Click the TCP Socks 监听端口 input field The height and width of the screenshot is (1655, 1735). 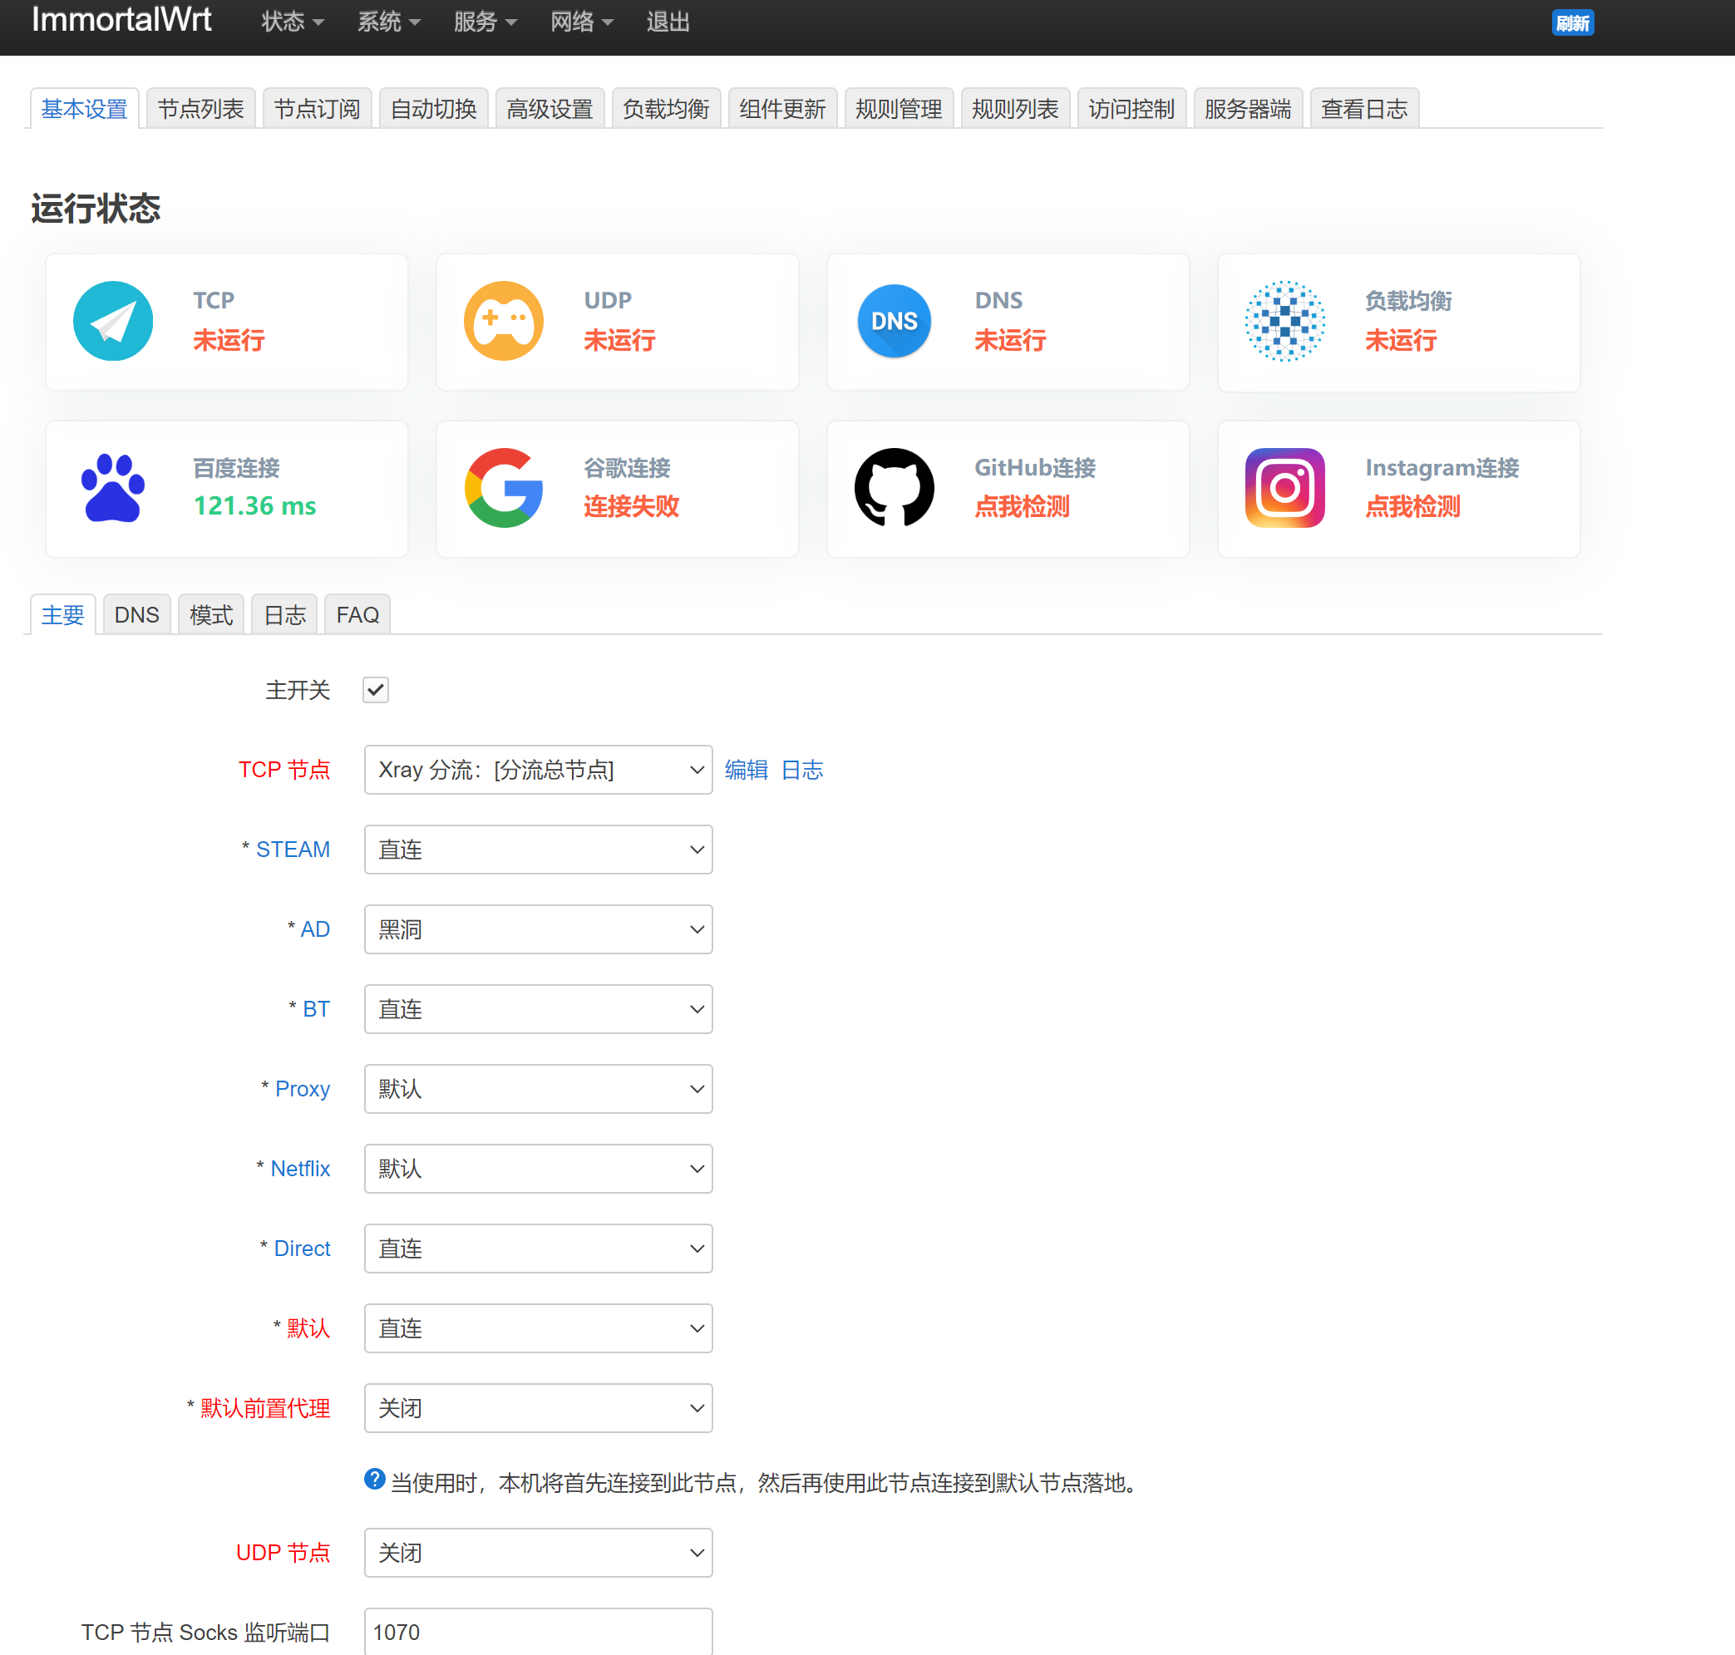(x=537, y=1632)
